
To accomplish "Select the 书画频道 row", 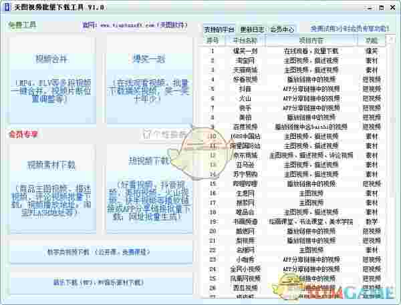I will click(294, 222).
